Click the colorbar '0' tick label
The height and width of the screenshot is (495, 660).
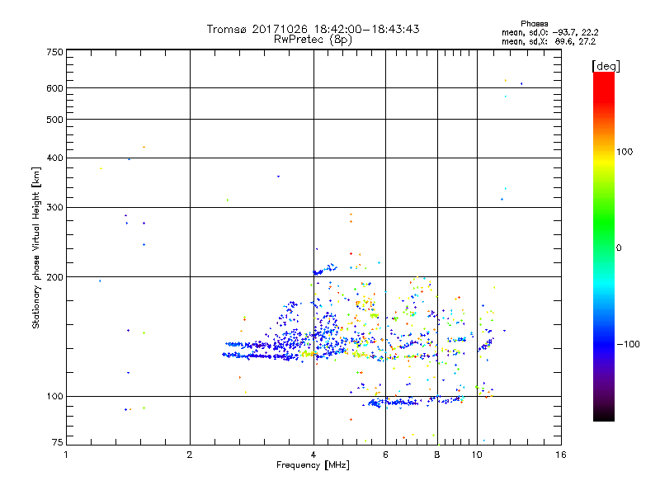coord(619,248)
